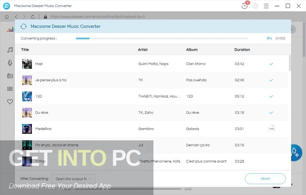
Task: Go to browser home page icon
Action: 7,17
